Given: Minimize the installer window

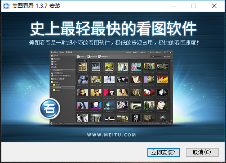Looking at the screenshot, I should (x=173, y=6).
